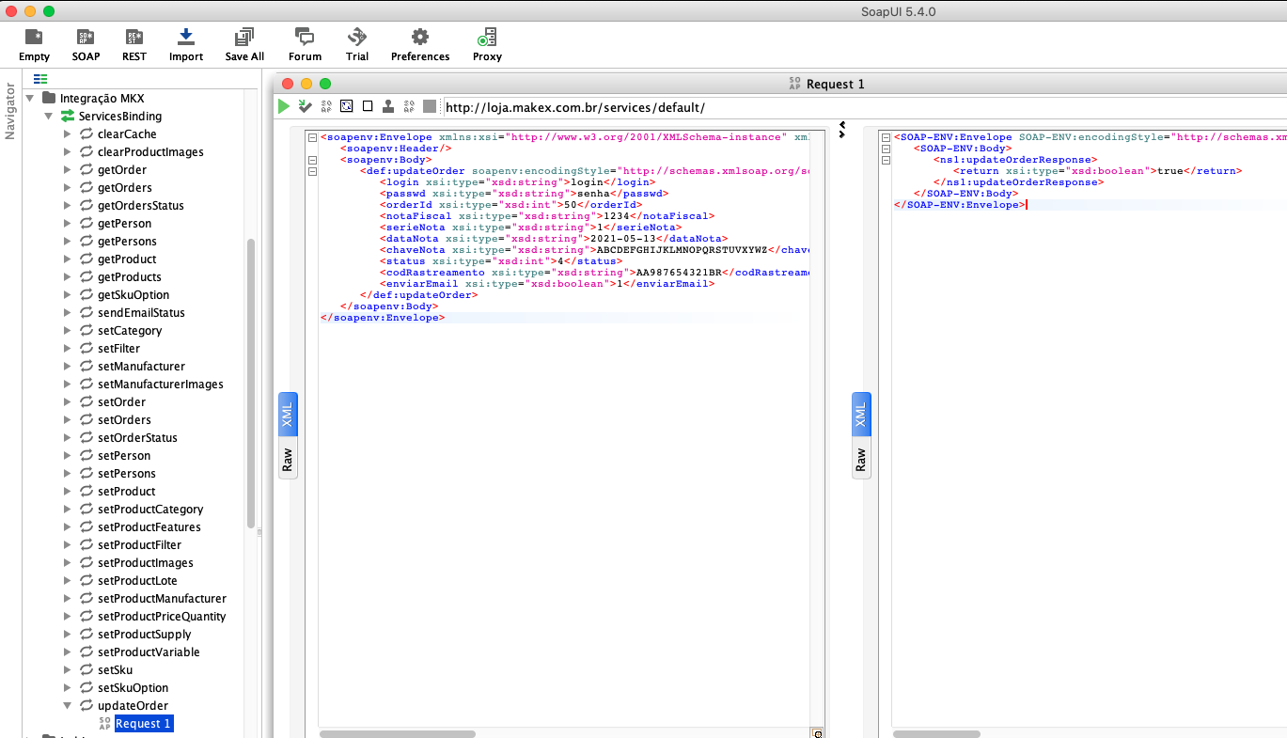
Task: Click the add assertion checkmark icon
Action: pos(306,107)
